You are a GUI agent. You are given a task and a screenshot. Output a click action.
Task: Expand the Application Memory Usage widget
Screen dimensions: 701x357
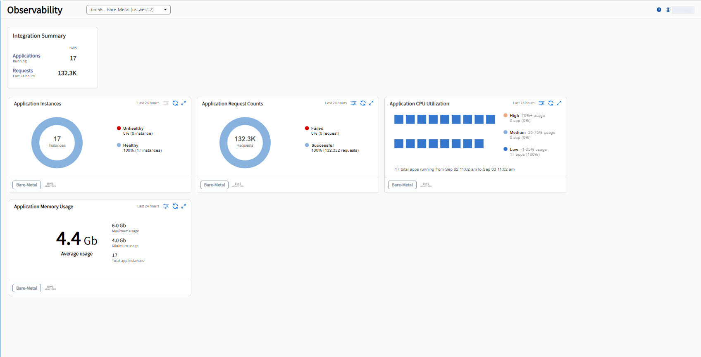point(184,206)
